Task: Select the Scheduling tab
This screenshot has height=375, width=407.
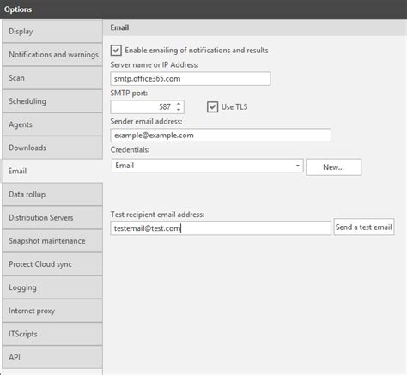Action: tap(52, 101)
